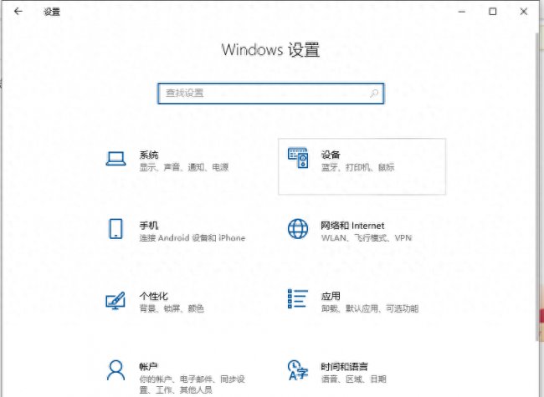This screenshot has height=397, width=544.
Task: Open the Devices keyboard-speaker icon
Action: 298,158
